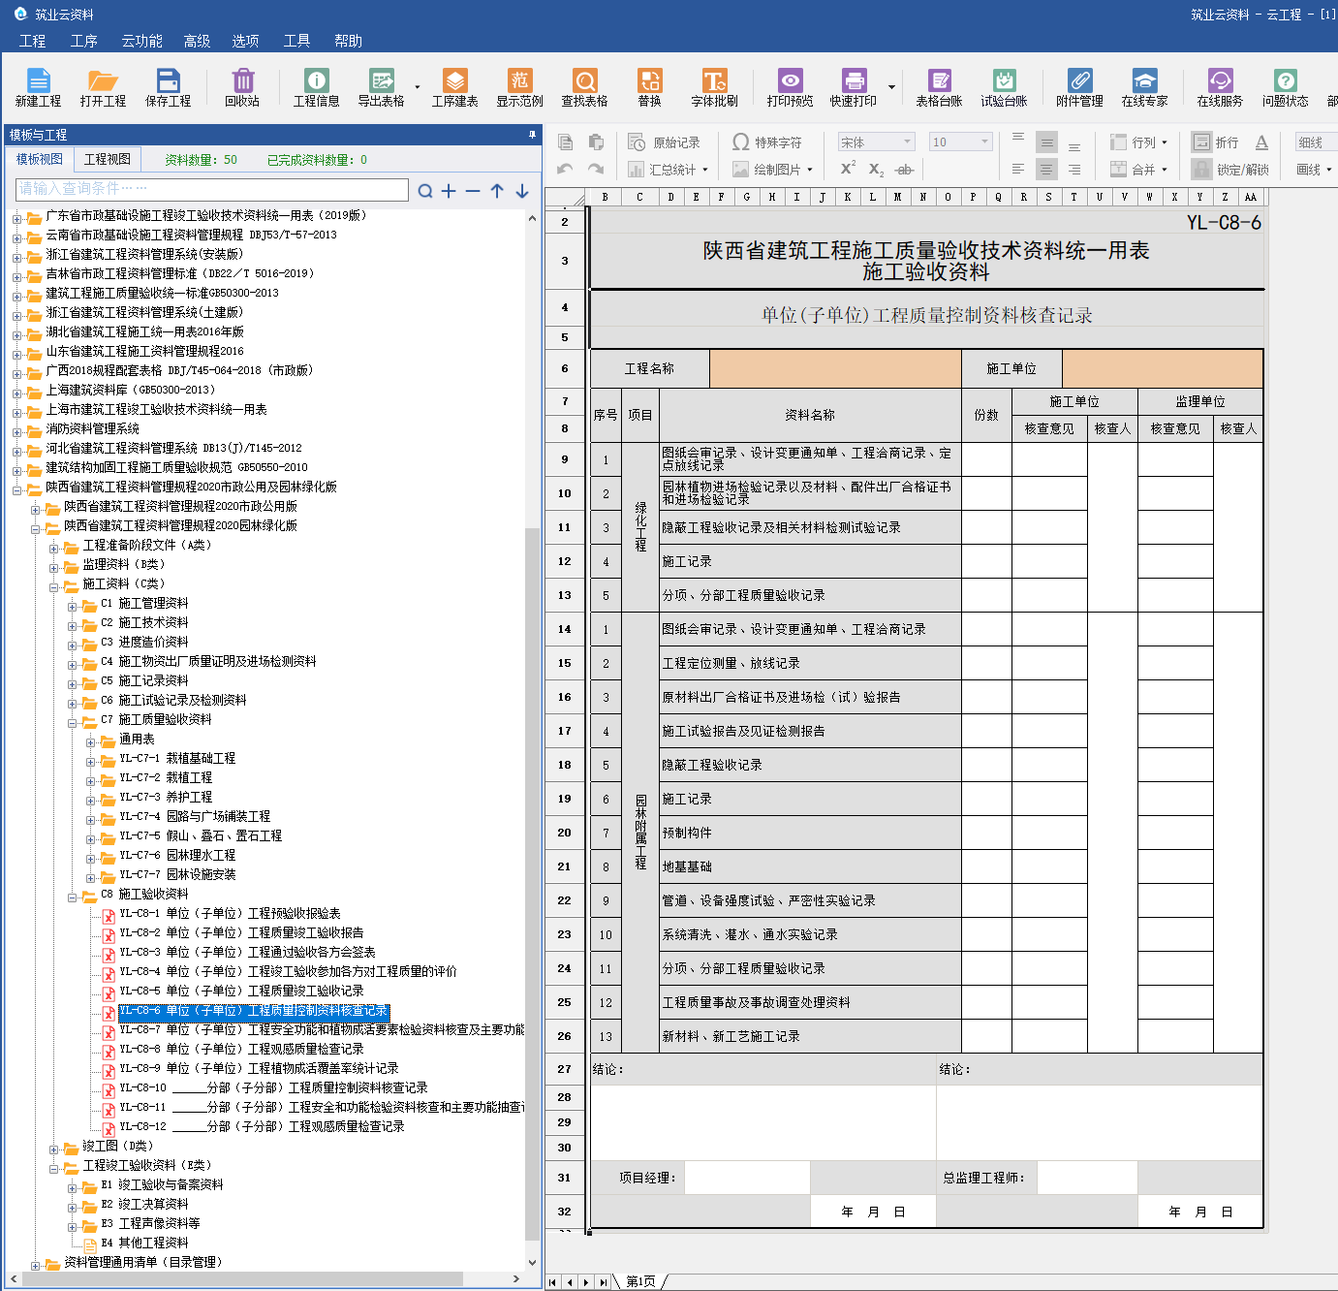This screenshot has height=1291, width=1338.
Task: Click the paste clipboard icon
Action: 596,142
